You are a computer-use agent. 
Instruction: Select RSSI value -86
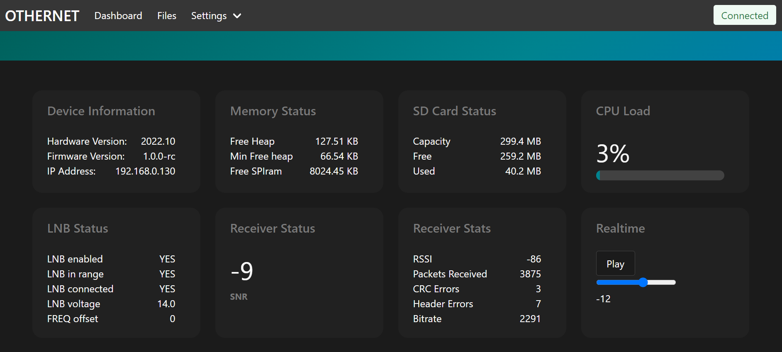534,259
